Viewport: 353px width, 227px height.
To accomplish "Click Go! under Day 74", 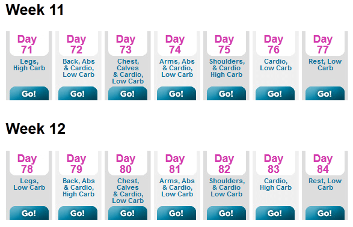I will click(177, 94).
